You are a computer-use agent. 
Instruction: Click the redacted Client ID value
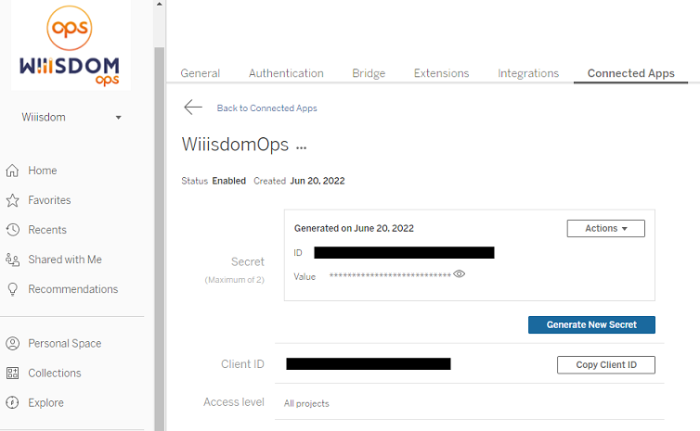[x=369, y=363]
